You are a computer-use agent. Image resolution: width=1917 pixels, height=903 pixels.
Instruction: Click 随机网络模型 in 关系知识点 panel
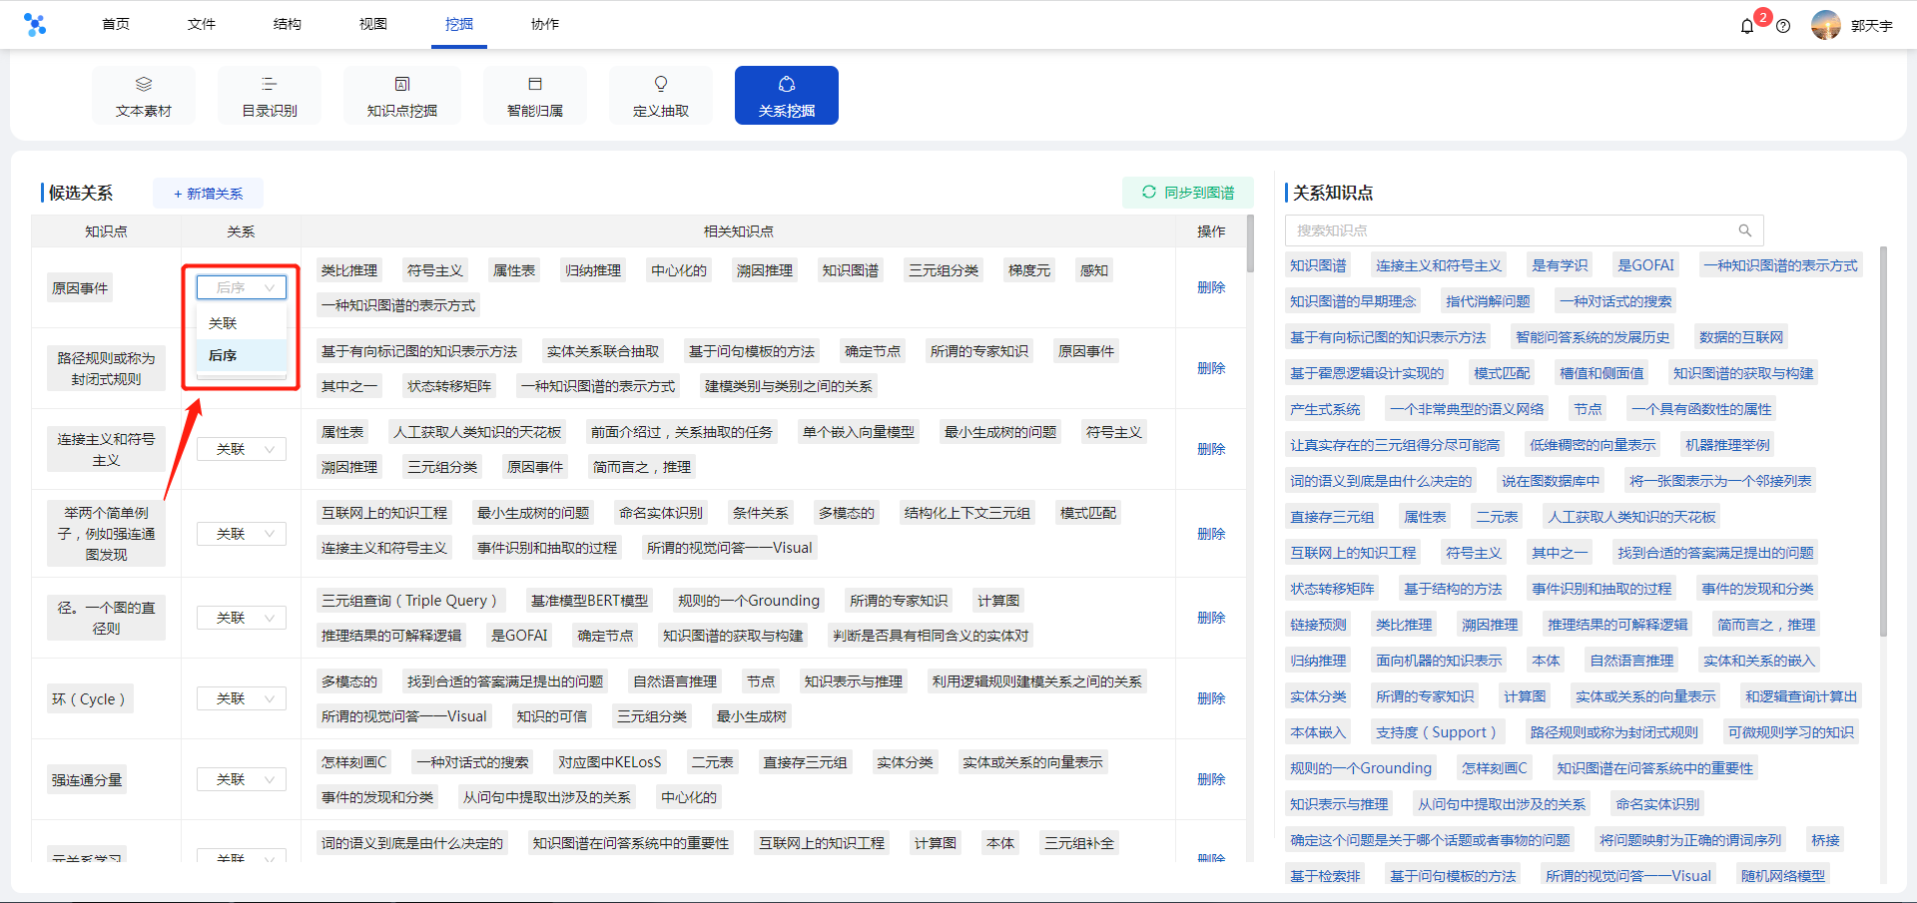coord(1783,876)
